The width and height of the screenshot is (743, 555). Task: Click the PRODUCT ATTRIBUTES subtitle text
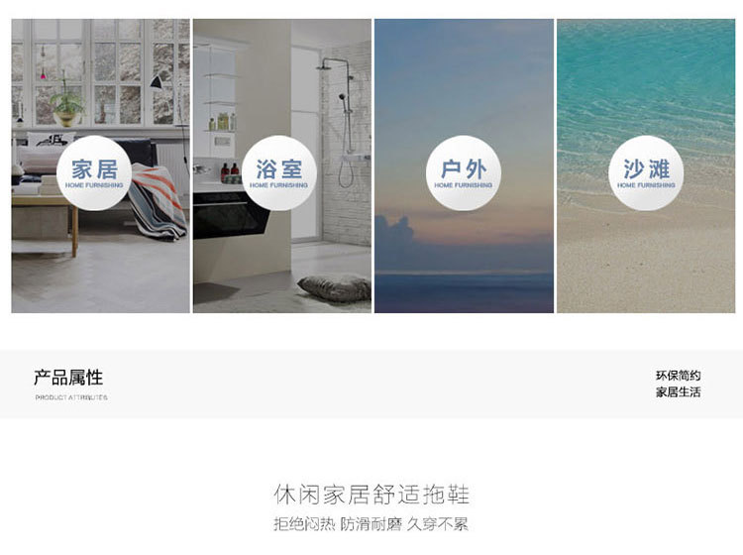[71, 397]
